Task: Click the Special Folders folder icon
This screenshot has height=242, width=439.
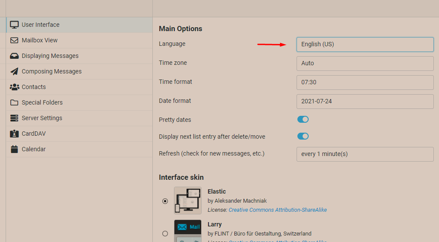Action: [x=14, y=102]
